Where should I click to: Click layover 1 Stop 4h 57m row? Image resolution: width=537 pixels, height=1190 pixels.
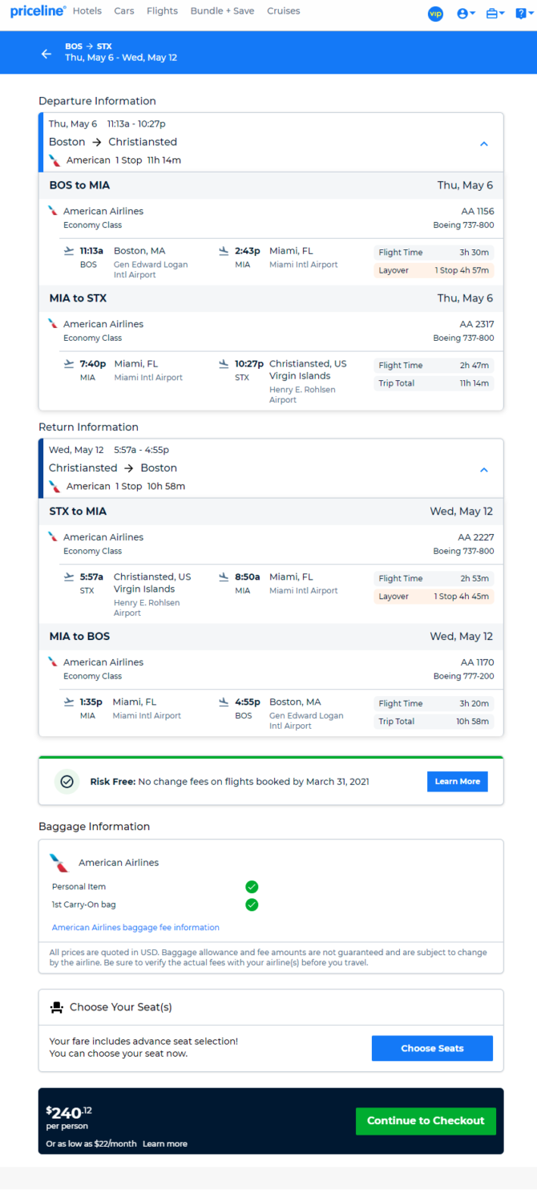(434, 270)
